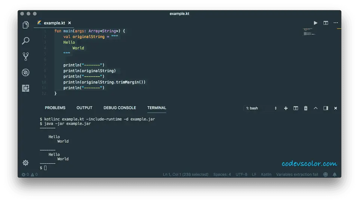The height and width of the screenshot is (203, 359).
Task: Create a new terminal with plus icon
Action: 286,108
